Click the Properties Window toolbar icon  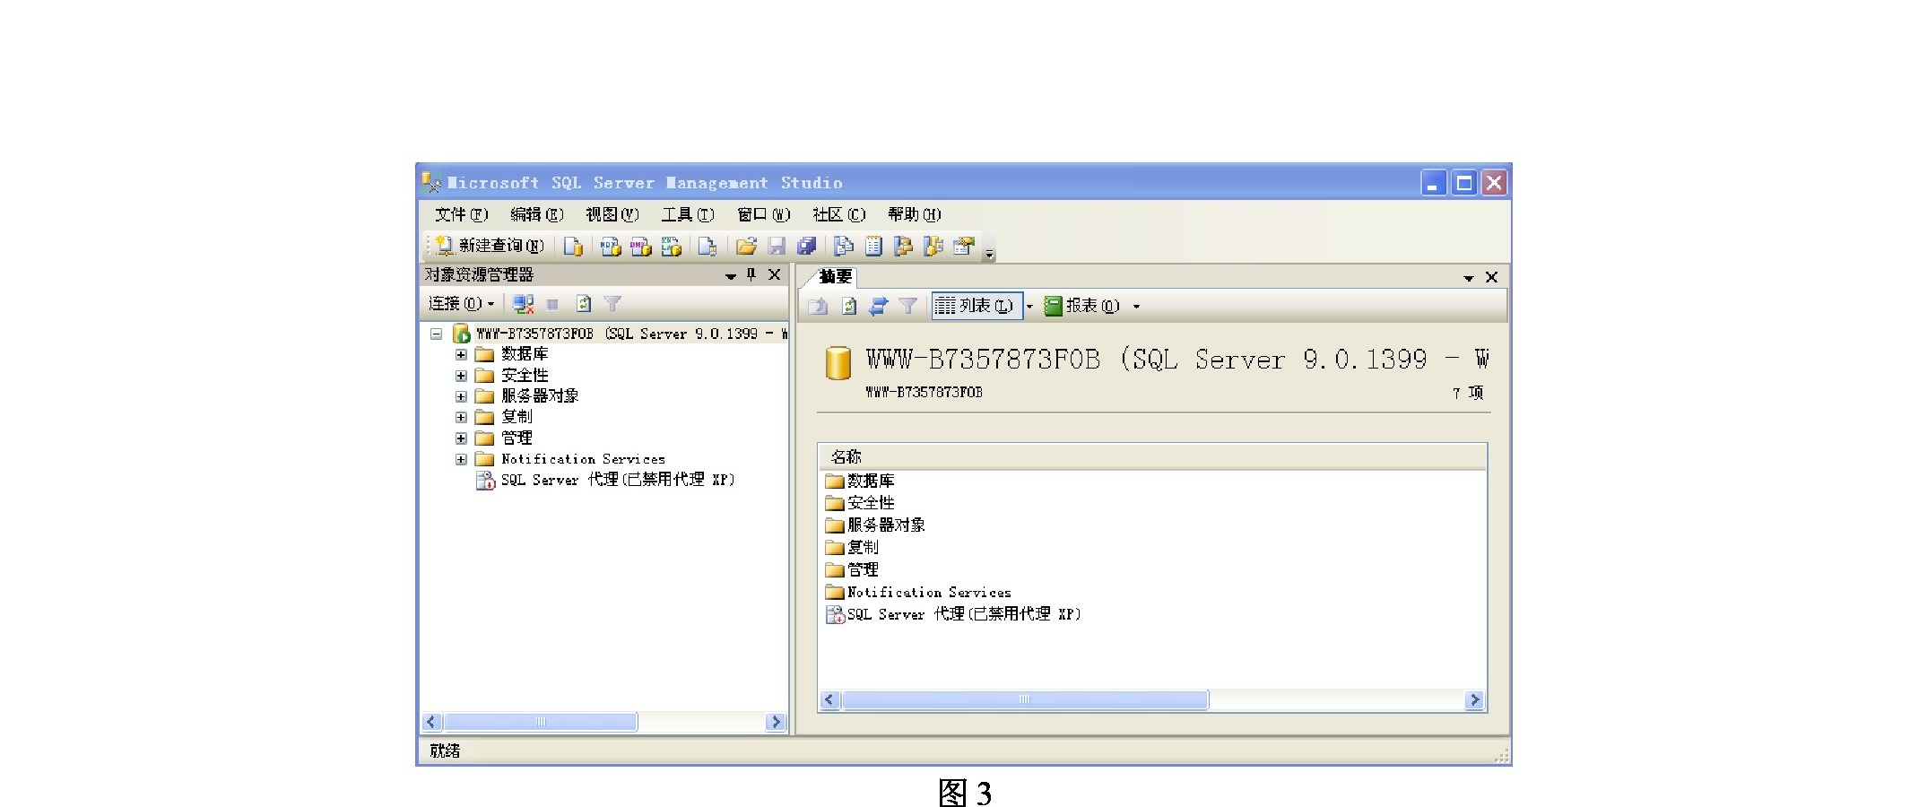pyautogui.click(x=964, y=246)
